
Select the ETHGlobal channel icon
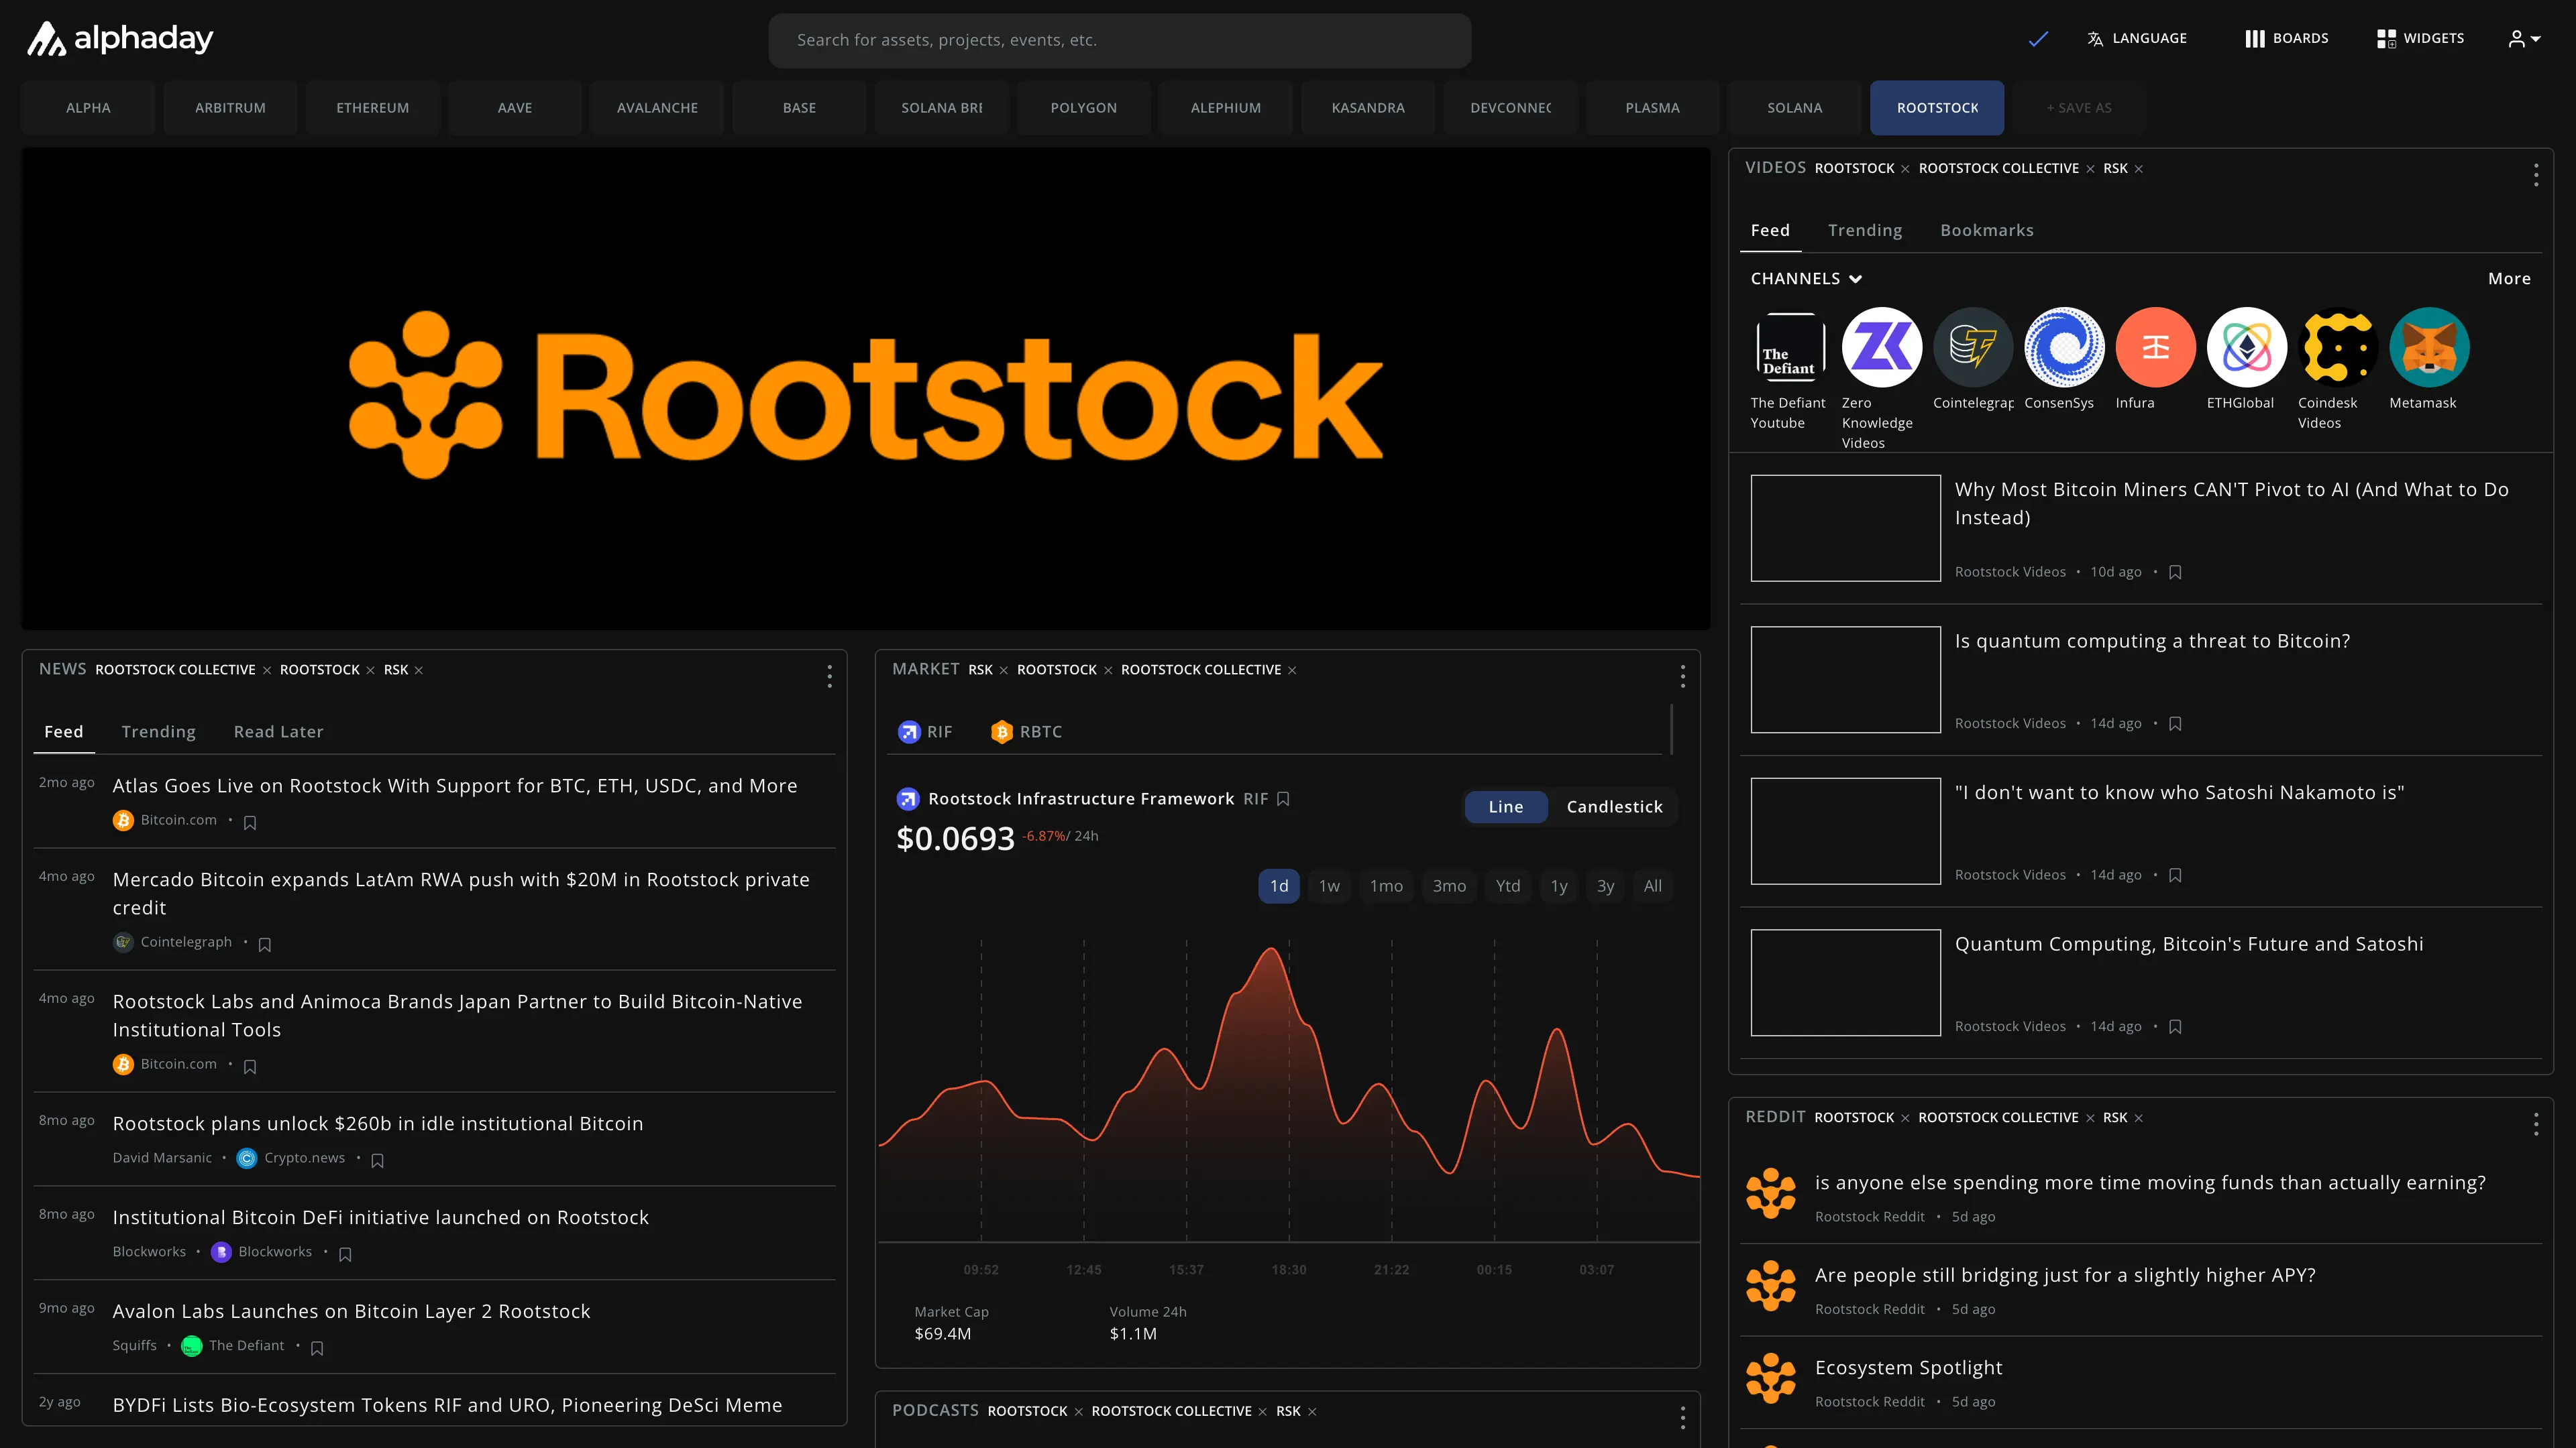2246,347
